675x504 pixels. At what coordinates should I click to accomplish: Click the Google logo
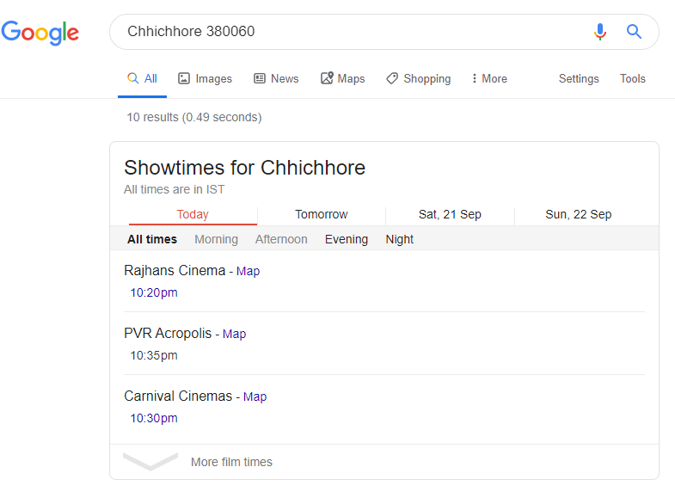(40, 33)
